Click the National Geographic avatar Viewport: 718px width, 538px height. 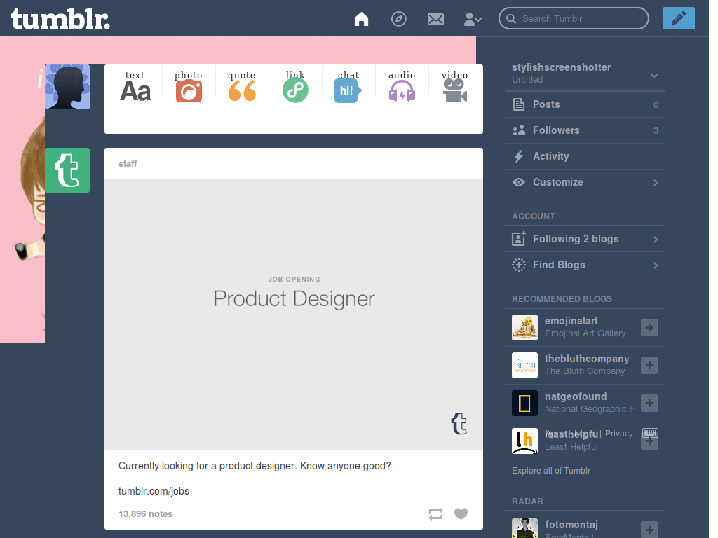point(524,403)
